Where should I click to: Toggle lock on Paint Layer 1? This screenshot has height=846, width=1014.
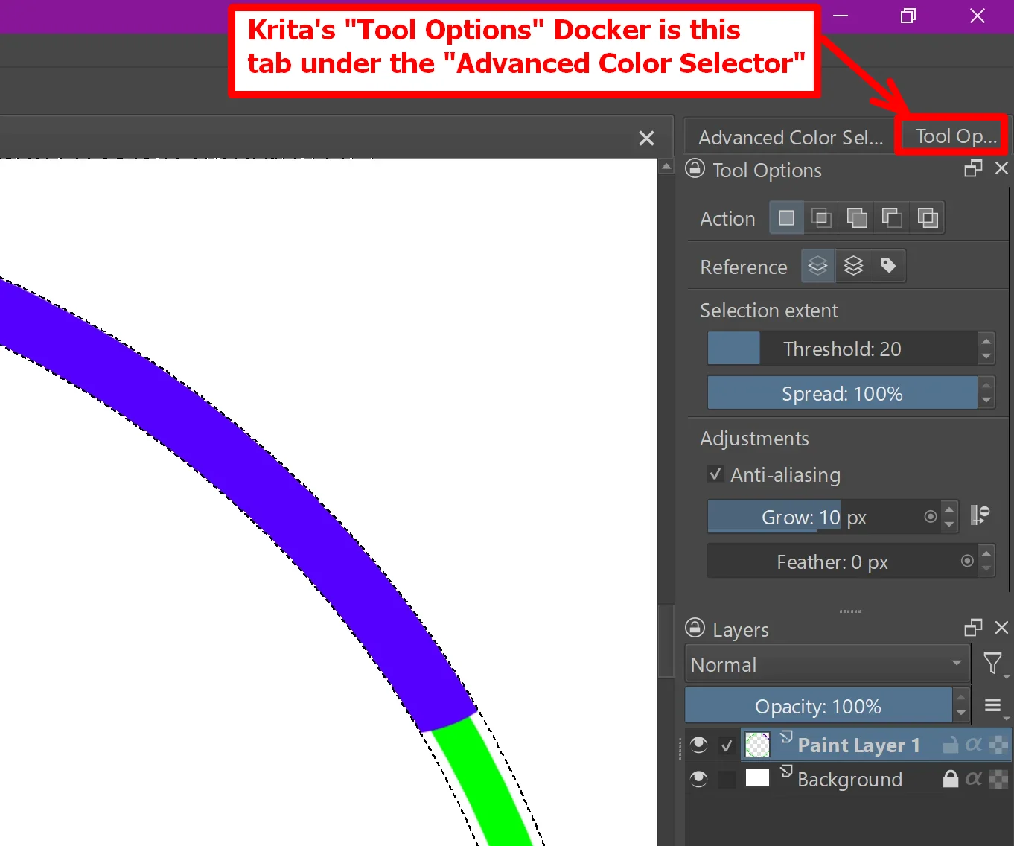(951, 745)
